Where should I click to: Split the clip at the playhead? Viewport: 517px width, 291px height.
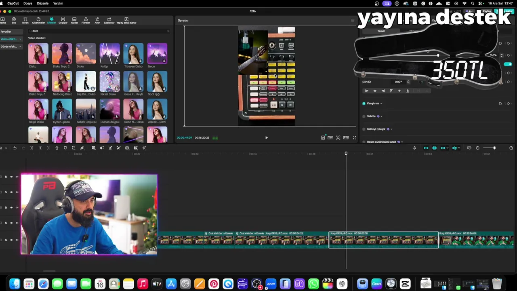[x=32, y=148]
